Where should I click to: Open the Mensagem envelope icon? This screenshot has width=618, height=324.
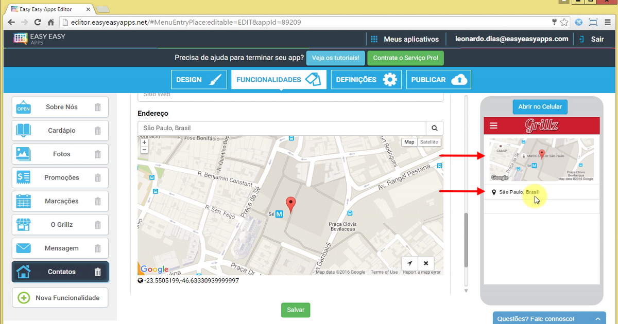(x=23, y=248)
